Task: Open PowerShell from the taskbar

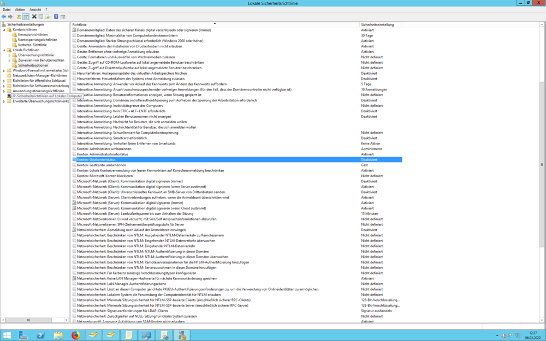Action: coord(41,336)
